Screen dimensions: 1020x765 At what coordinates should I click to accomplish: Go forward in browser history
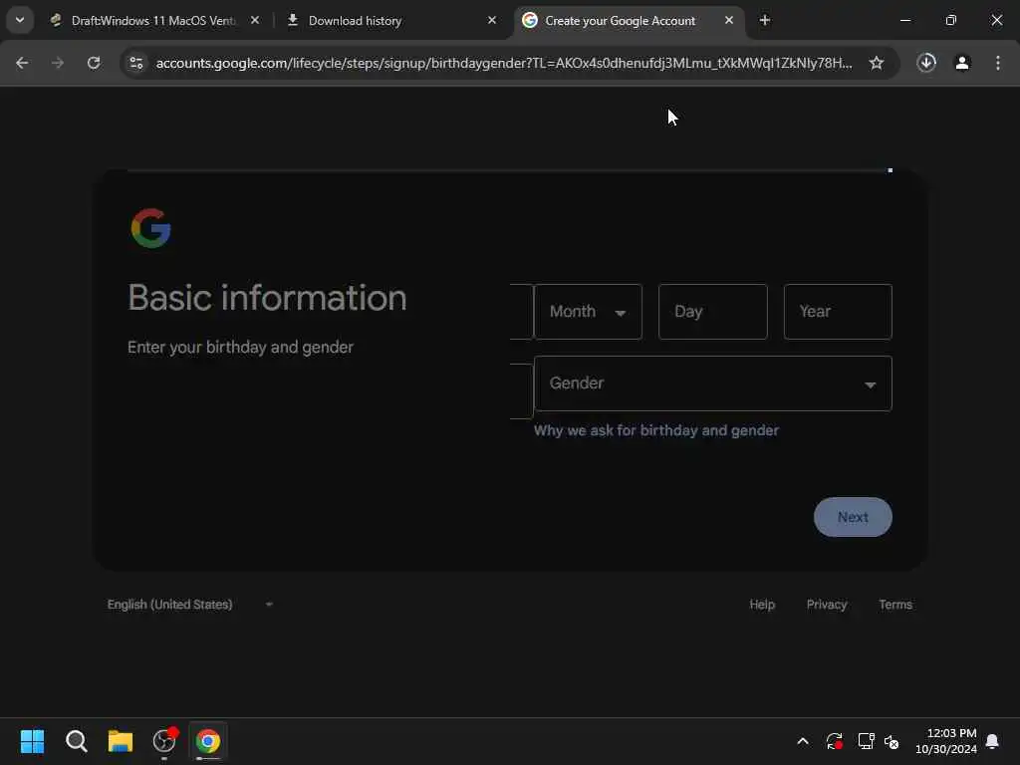pyautogui.click(x=58, y=63)
